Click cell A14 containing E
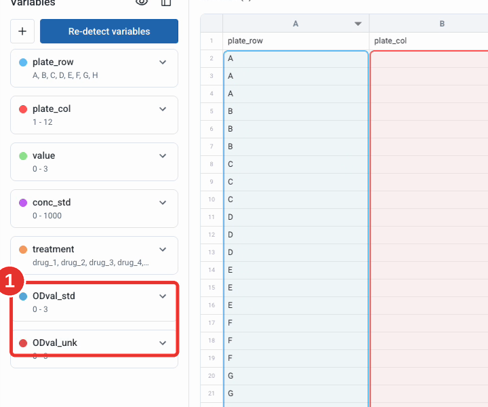Viewport: 488px width, 407px height. tap(296, 270)
